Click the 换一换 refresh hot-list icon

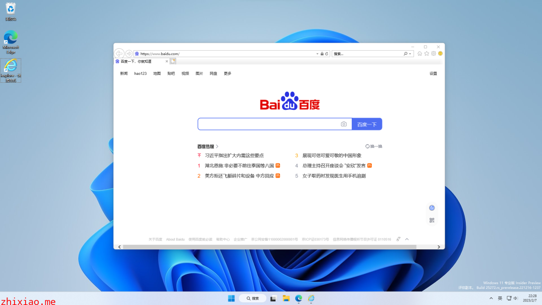367,146
